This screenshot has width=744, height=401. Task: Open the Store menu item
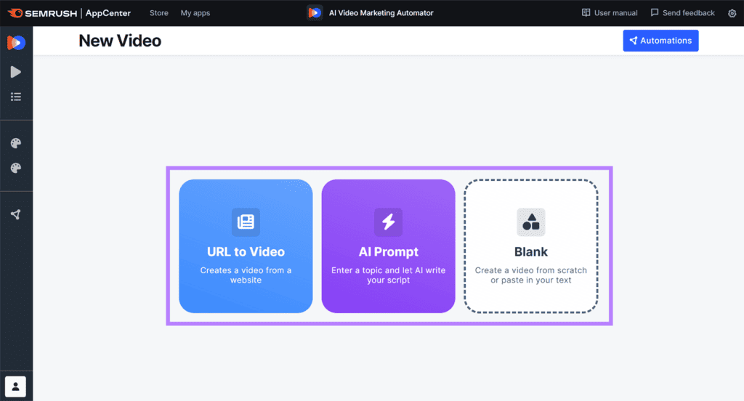(158, 13)
